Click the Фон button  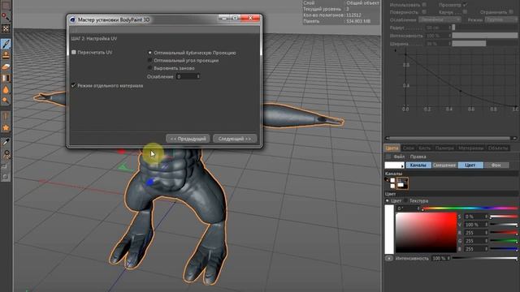coord(496,165)
